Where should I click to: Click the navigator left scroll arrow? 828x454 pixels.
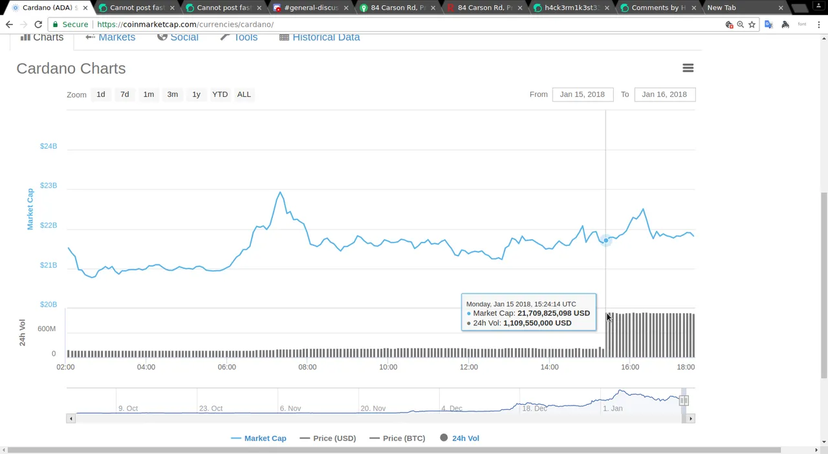pyautogui.click(x=71, y=419)
